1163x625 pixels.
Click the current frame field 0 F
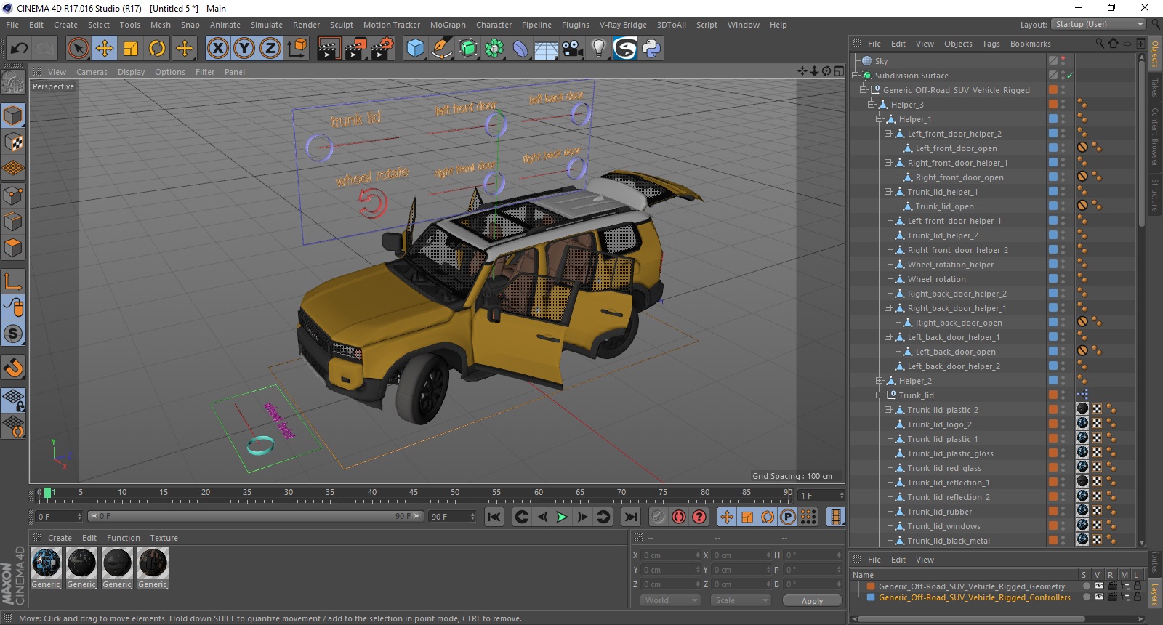59,517
